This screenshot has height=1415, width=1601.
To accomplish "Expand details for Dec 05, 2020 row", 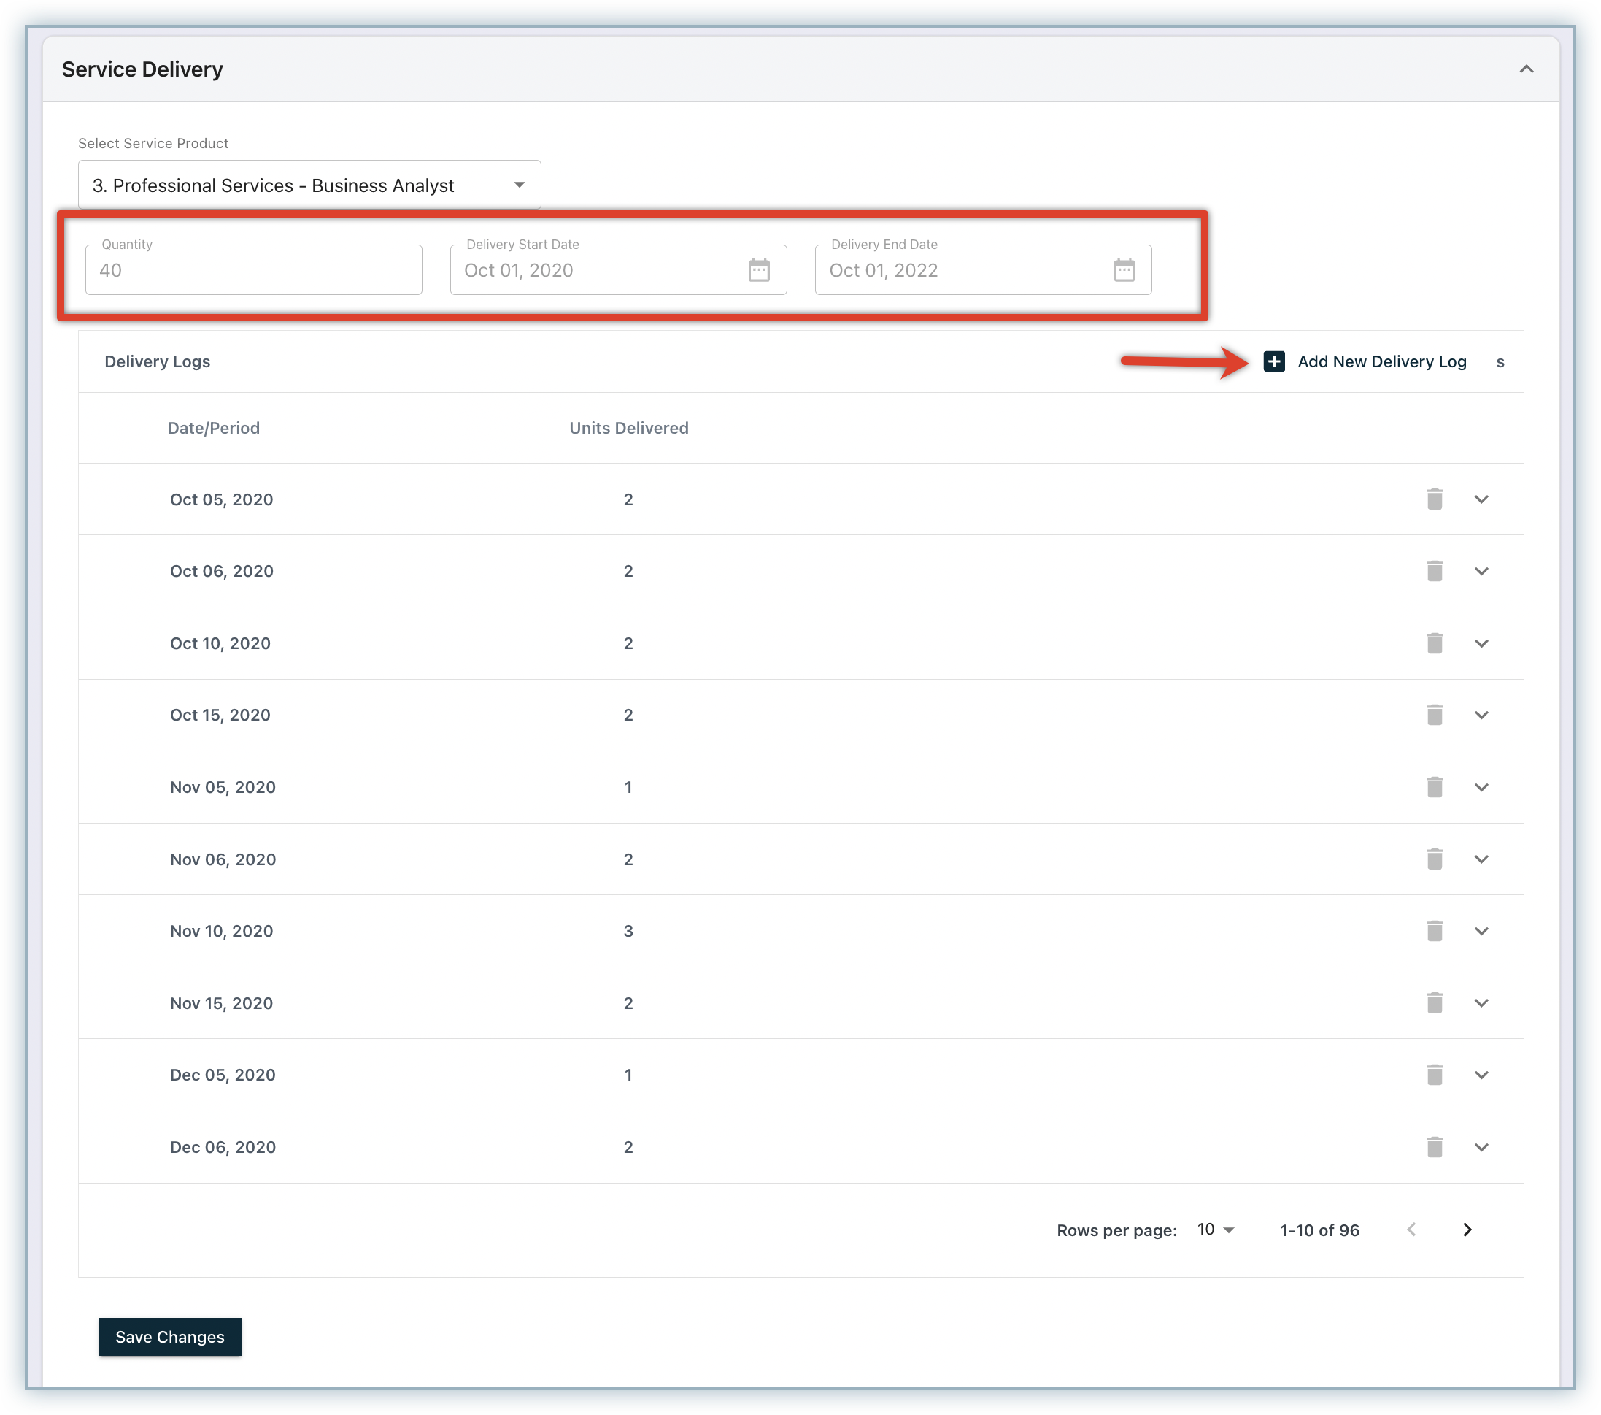I will 1481,1075.
